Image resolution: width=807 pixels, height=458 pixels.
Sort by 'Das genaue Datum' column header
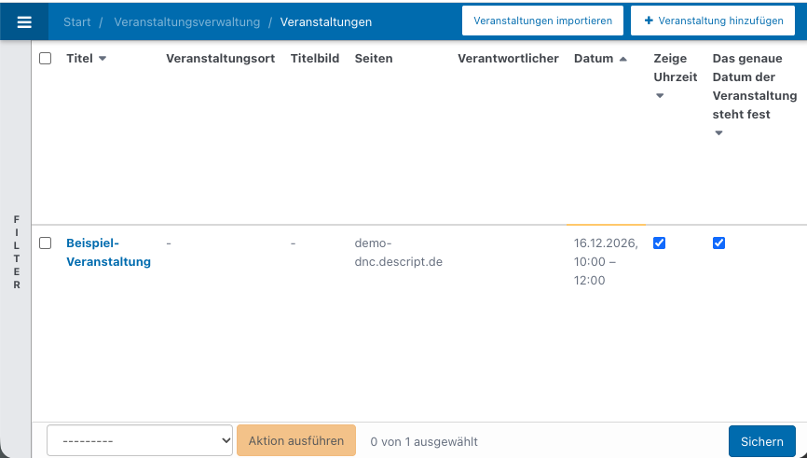(755, 86)
